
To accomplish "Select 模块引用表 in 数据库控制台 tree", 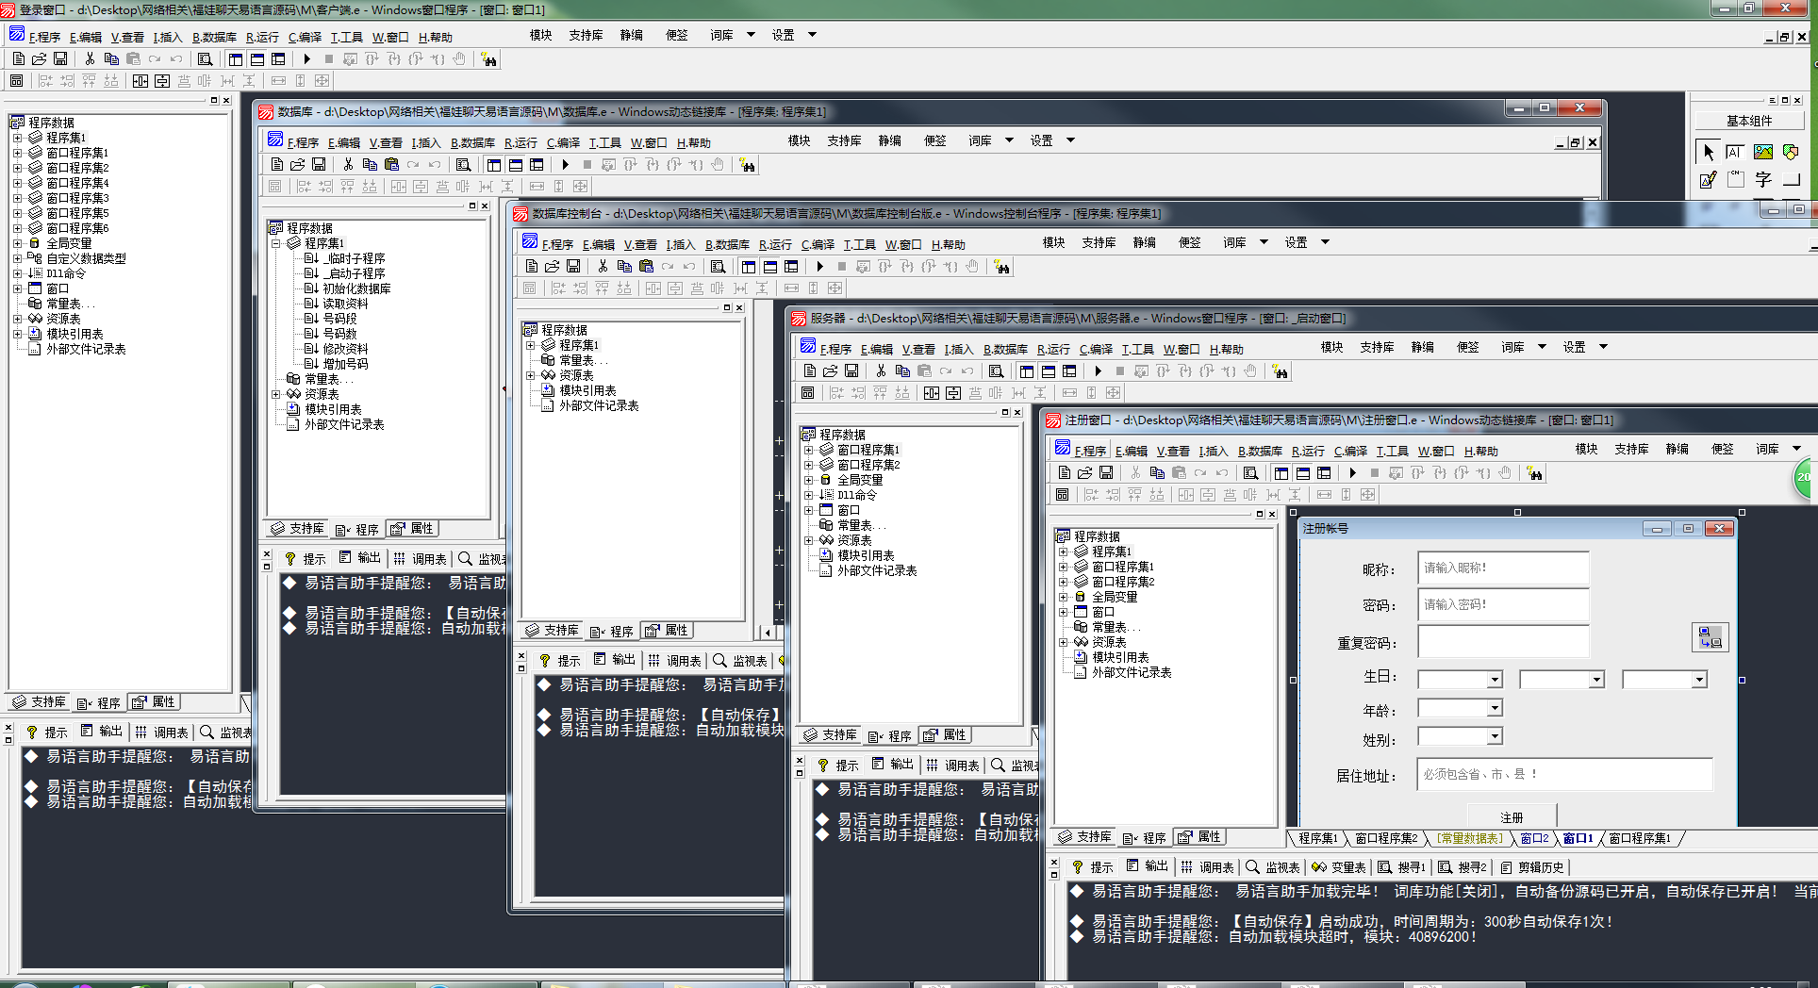I will click(x=587, y=390).
